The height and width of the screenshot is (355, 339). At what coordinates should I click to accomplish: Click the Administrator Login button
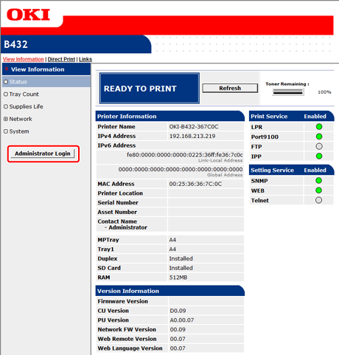[43, 154]
